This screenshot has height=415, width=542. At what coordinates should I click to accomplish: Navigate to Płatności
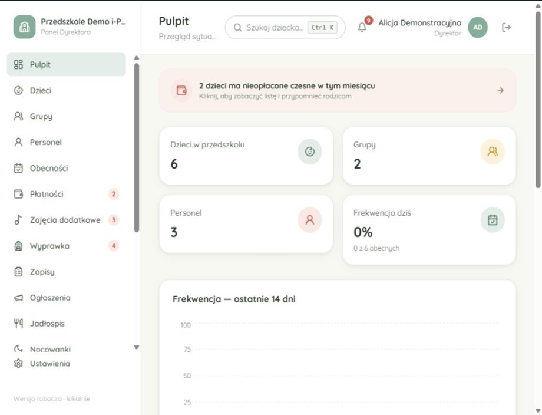67,194
